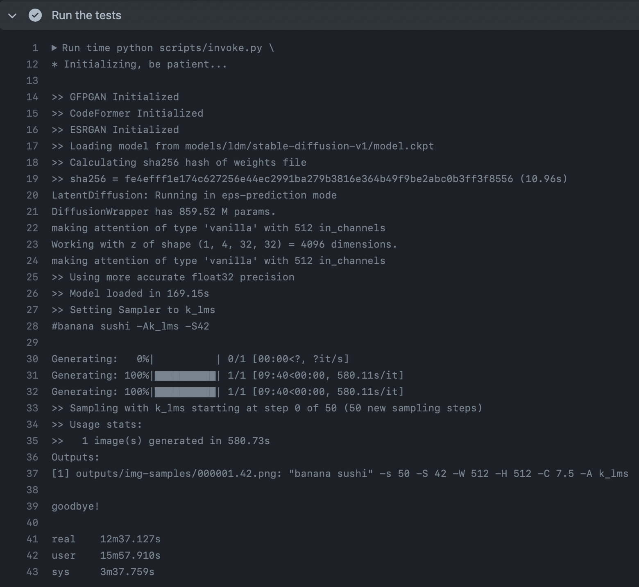This screenshot has width=639, height=587.
Task: Click the chevron beside Run the tests
Action: [x=12, y=16]
